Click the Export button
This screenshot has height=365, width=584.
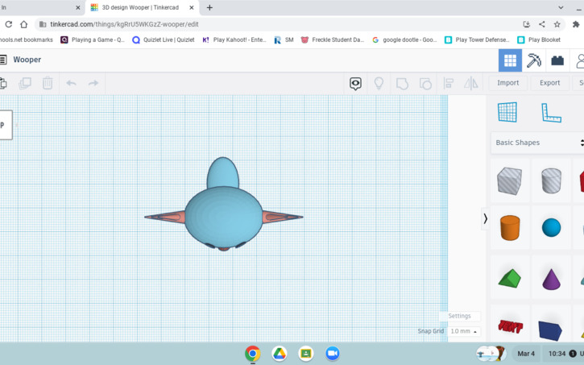click(549, 83)
